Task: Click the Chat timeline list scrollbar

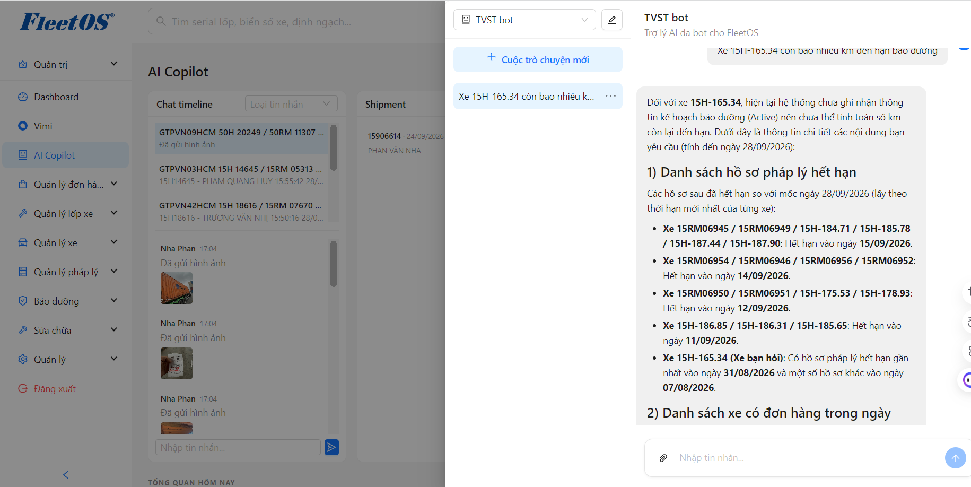Action: point(334,147)
